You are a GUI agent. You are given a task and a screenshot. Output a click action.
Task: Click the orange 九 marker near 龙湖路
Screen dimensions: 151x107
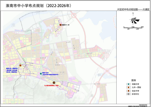pos(20,65)
